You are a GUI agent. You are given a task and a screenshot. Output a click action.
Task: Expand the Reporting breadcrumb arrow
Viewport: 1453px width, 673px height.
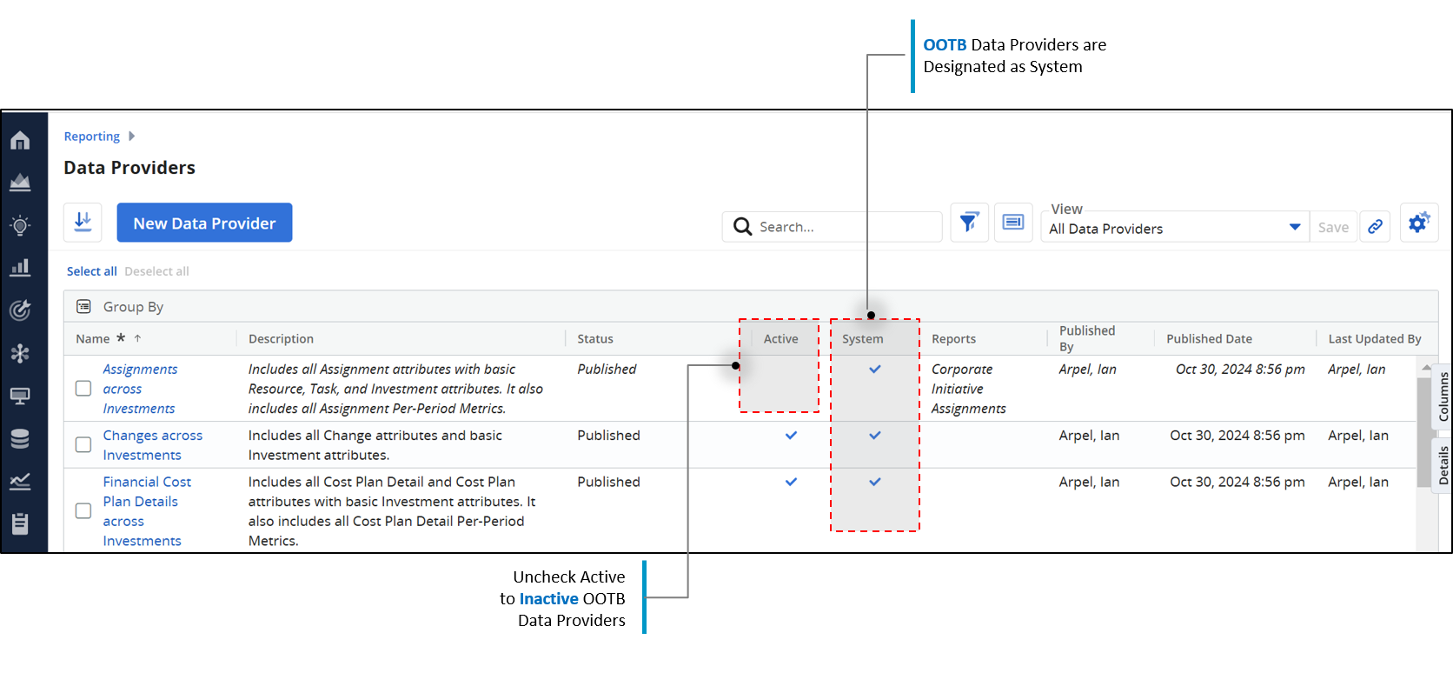tap(131, 137)
